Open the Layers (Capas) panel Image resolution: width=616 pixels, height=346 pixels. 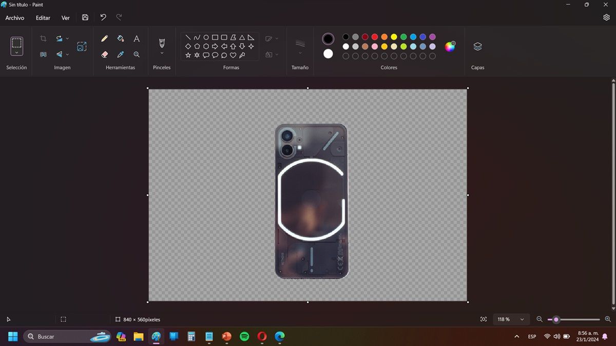click(478, 47)
